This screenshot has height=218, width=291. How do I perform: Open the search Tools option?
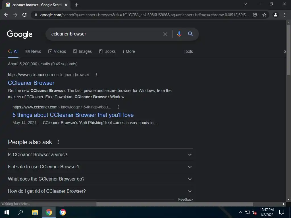click(x=188, y=52)
